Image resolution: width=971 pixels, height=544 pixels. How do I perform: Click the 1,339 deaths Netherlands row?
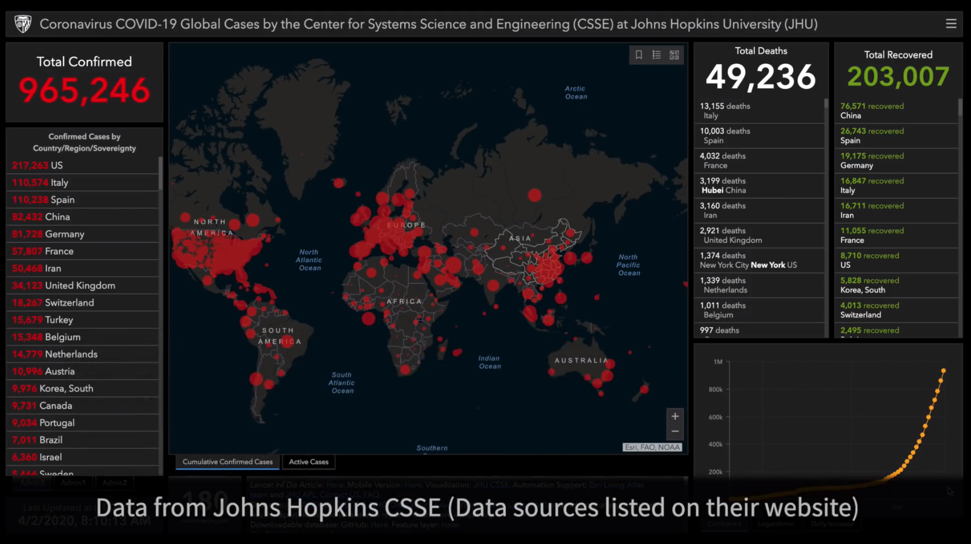[759, 285]
